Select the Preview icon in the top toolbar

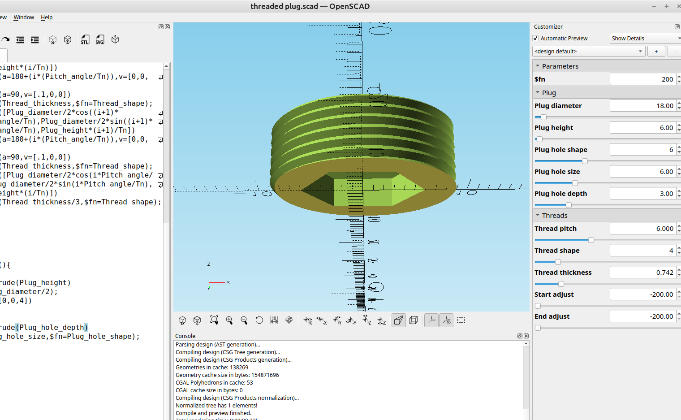point(52,39)
